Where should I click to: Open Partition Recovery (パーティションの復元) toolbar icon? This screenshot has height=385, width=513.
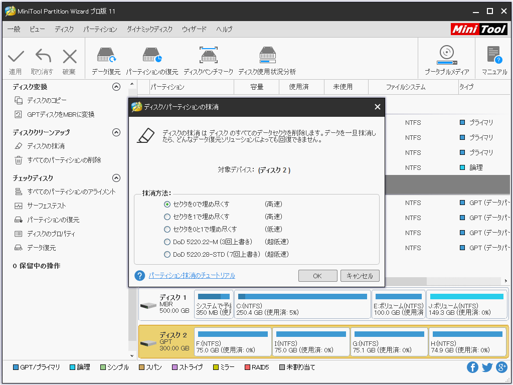pyautogui.click(x=152, y=55)
